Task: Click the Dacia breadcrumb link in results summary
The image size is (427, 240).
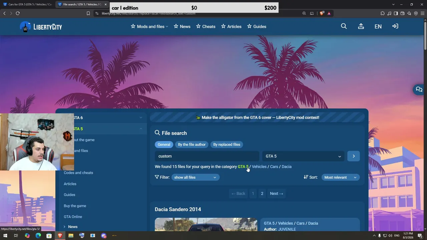Action: tap(287, 167)
